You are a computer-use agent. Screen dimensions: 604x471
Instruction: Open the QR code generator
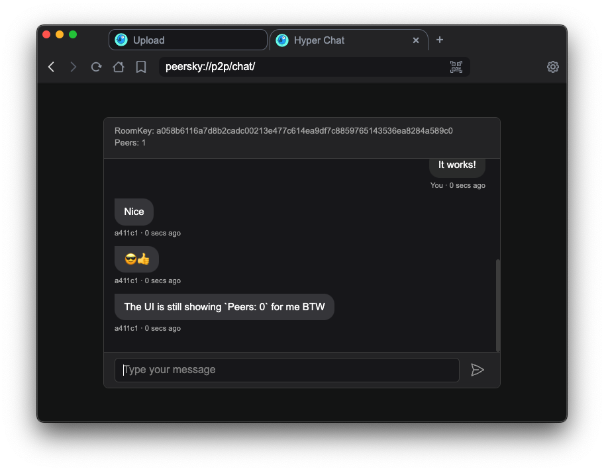click(456, 67)
